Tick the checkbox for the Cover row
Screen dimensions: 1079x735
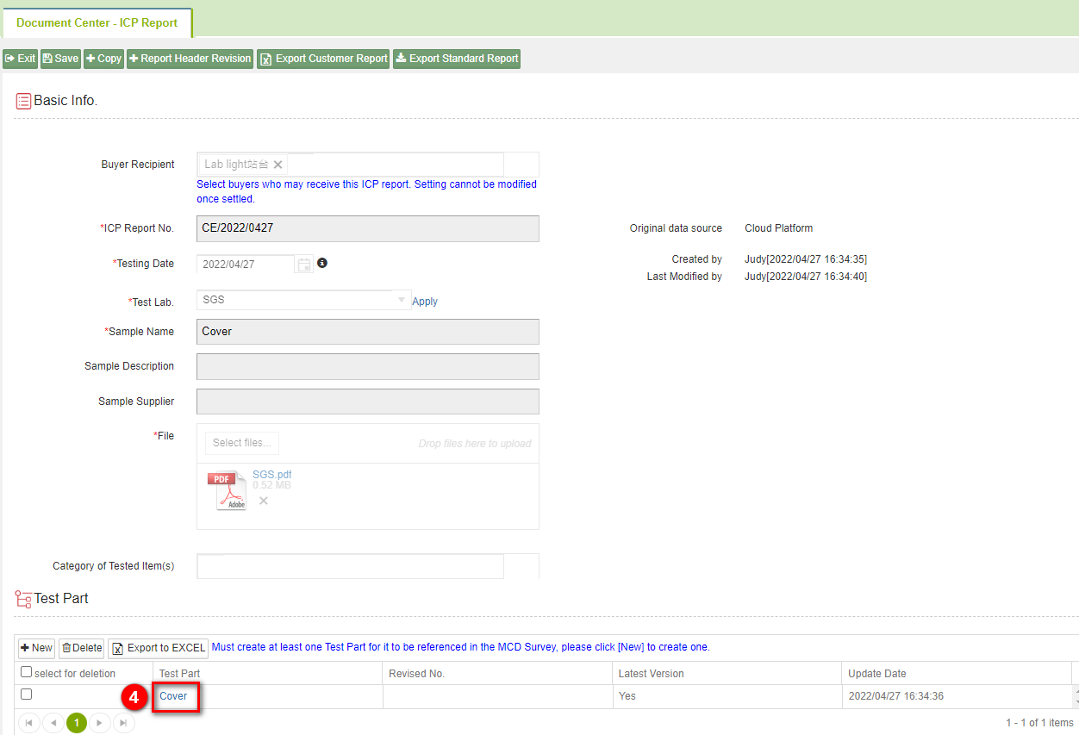[26, 695]
